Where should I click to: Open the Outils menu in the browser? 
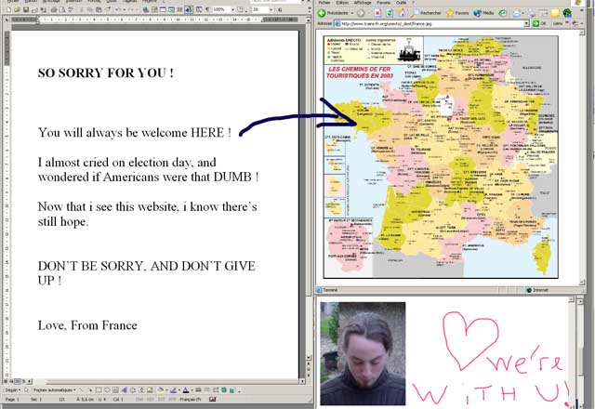tap(402, 3)
